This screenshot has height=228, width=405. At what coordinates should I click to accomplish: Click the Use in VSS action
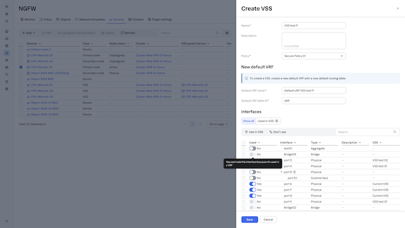(254, 132)
